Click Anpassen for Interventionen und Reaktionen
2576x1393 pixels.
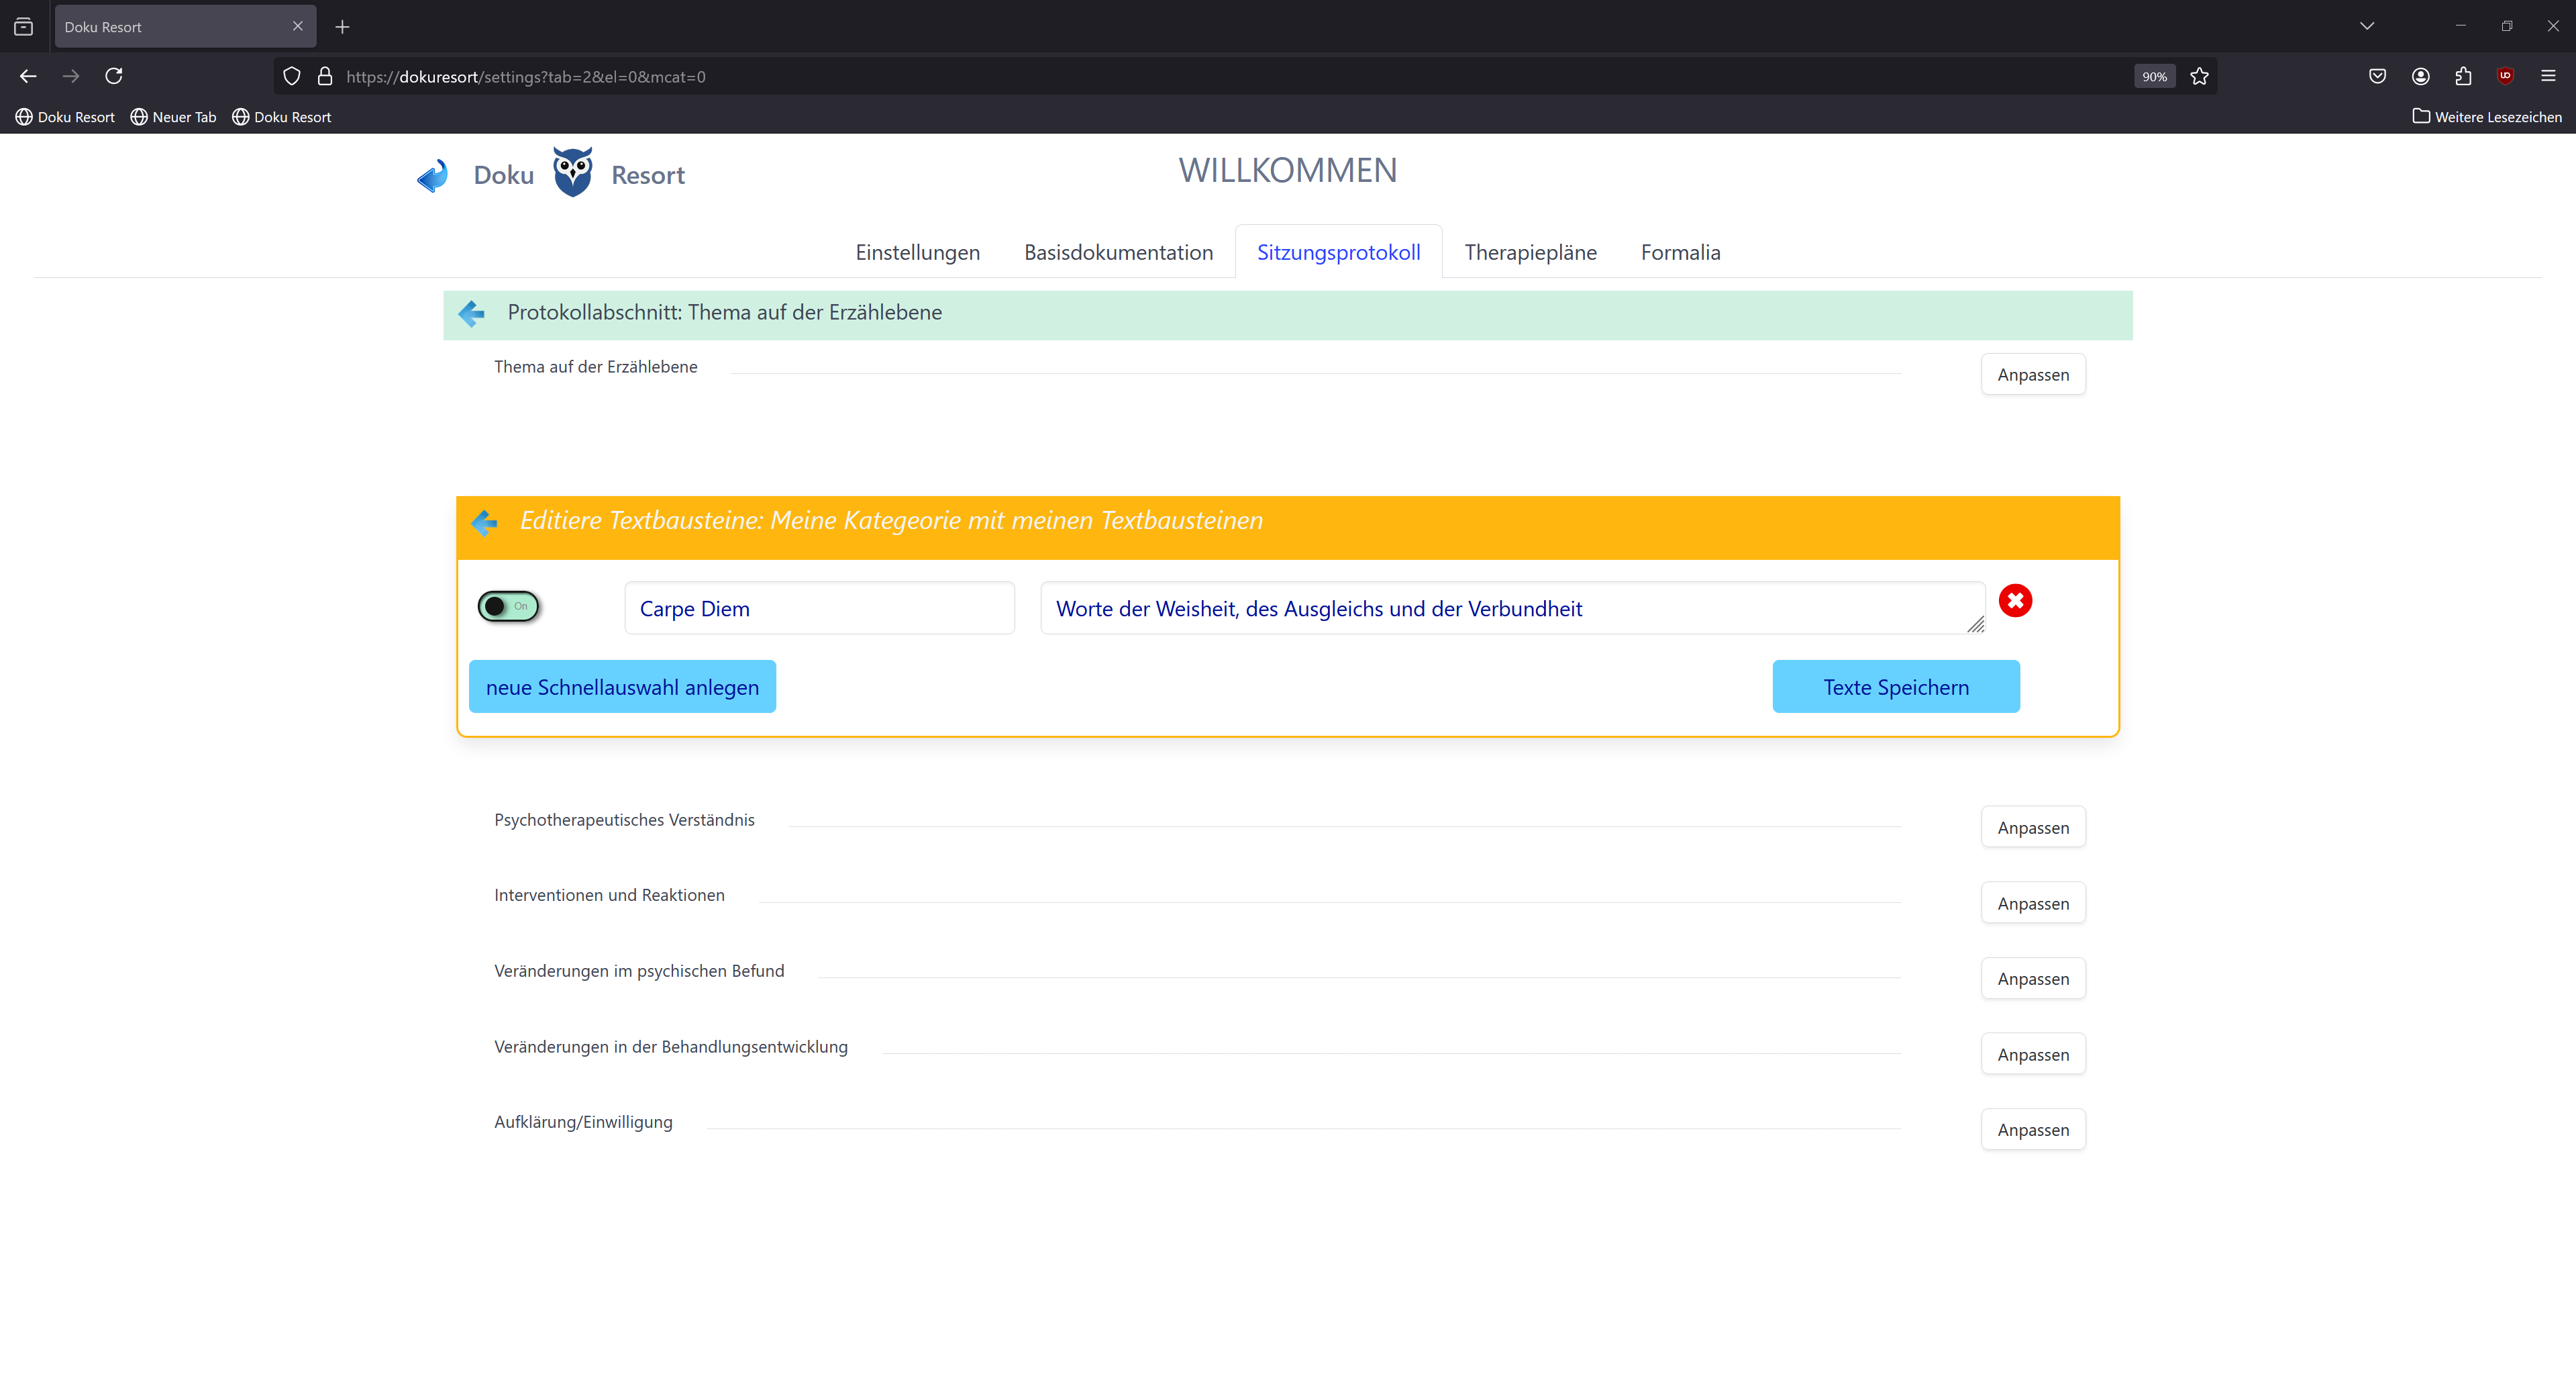click(x=2032, y=904)
